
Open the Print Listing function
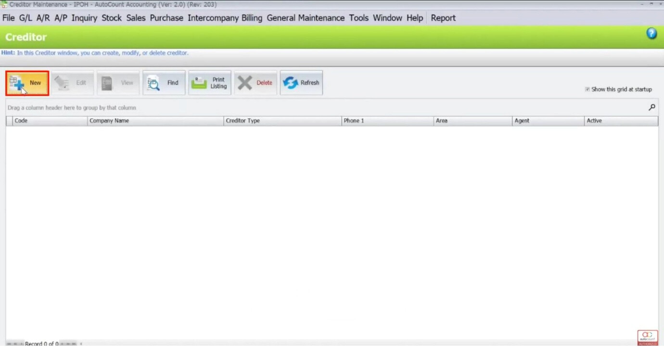point(210,82)
